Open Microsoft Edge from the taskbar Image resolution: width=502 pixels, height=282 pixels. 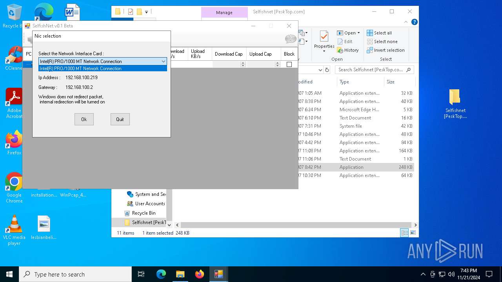161,274
